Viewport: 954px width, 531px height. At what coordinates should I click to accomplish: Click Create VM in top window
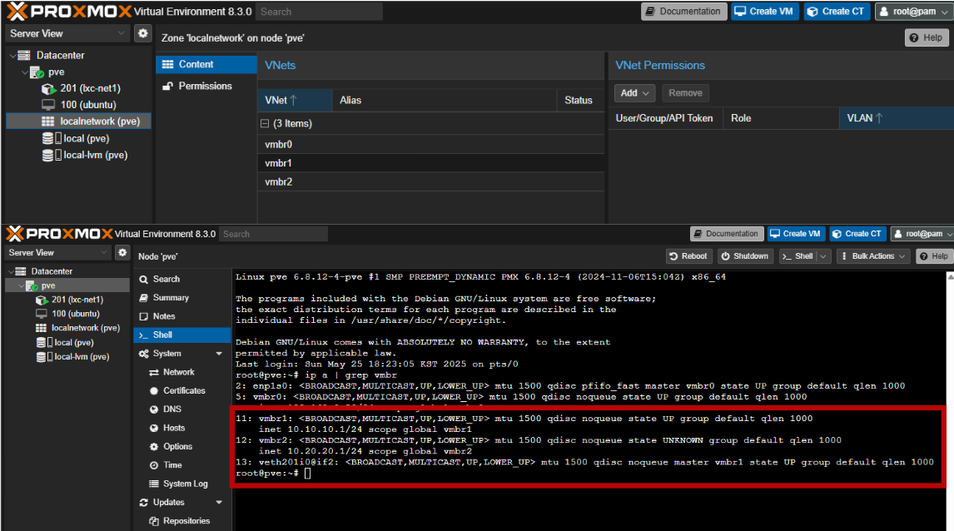pos(765,12)
